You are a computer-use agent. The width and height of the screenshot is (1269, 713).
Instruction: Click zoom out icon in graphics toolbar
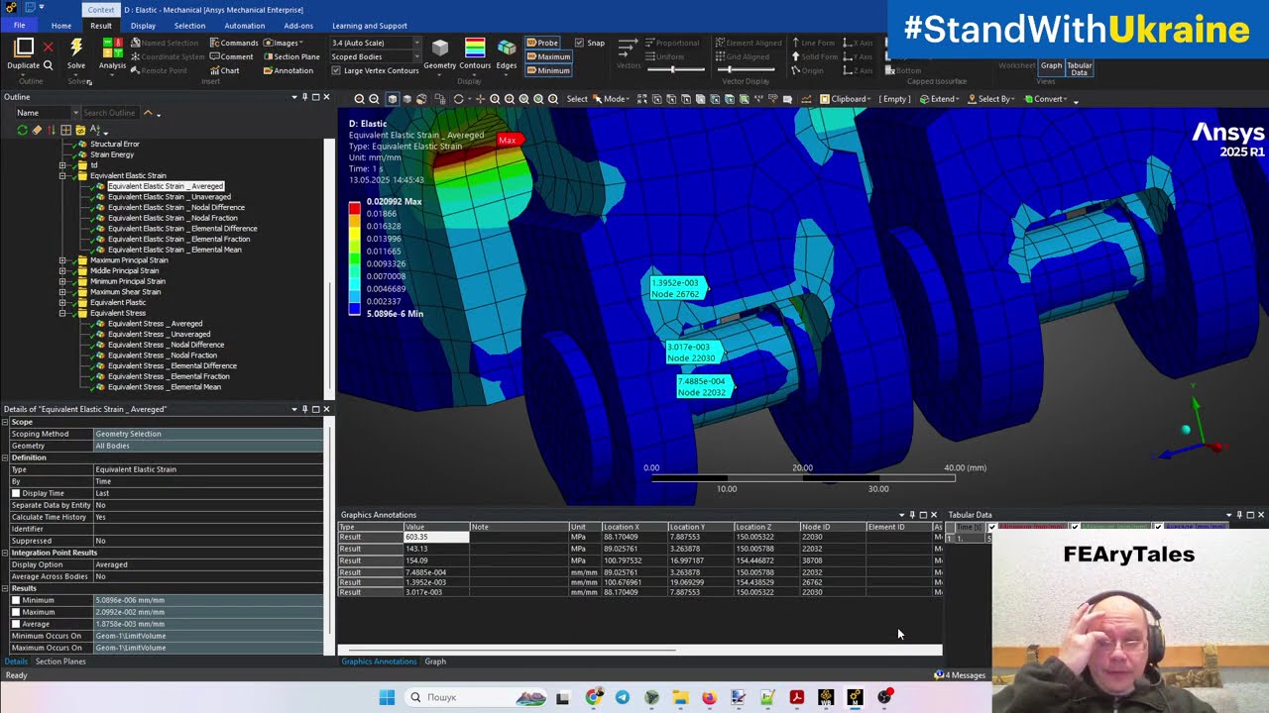pyautogui.click(x=374, y=99)
